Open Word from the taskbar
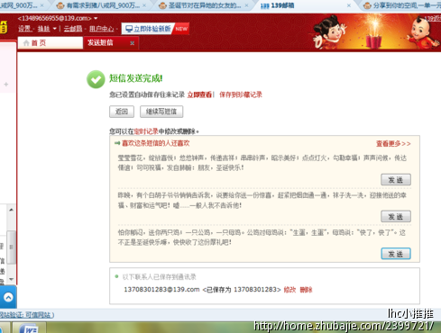 tap(29, 328)
